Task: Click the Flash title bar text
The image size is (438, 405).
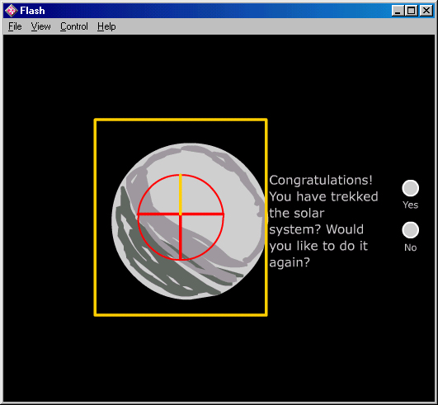Action: 32,11
